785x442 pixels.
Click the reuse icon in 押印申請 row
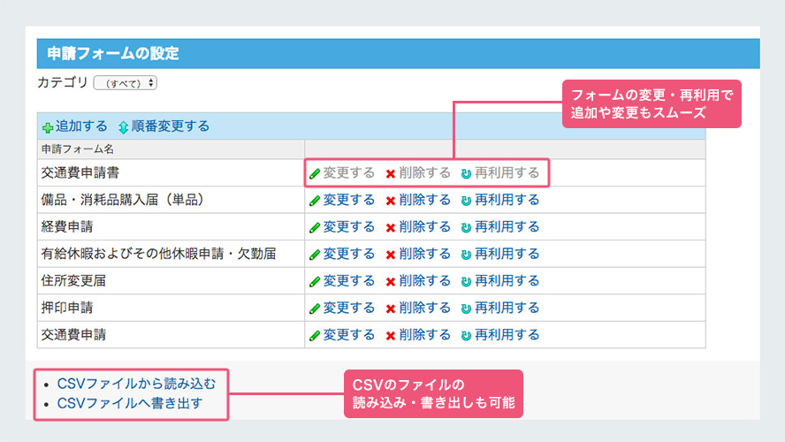466,309
